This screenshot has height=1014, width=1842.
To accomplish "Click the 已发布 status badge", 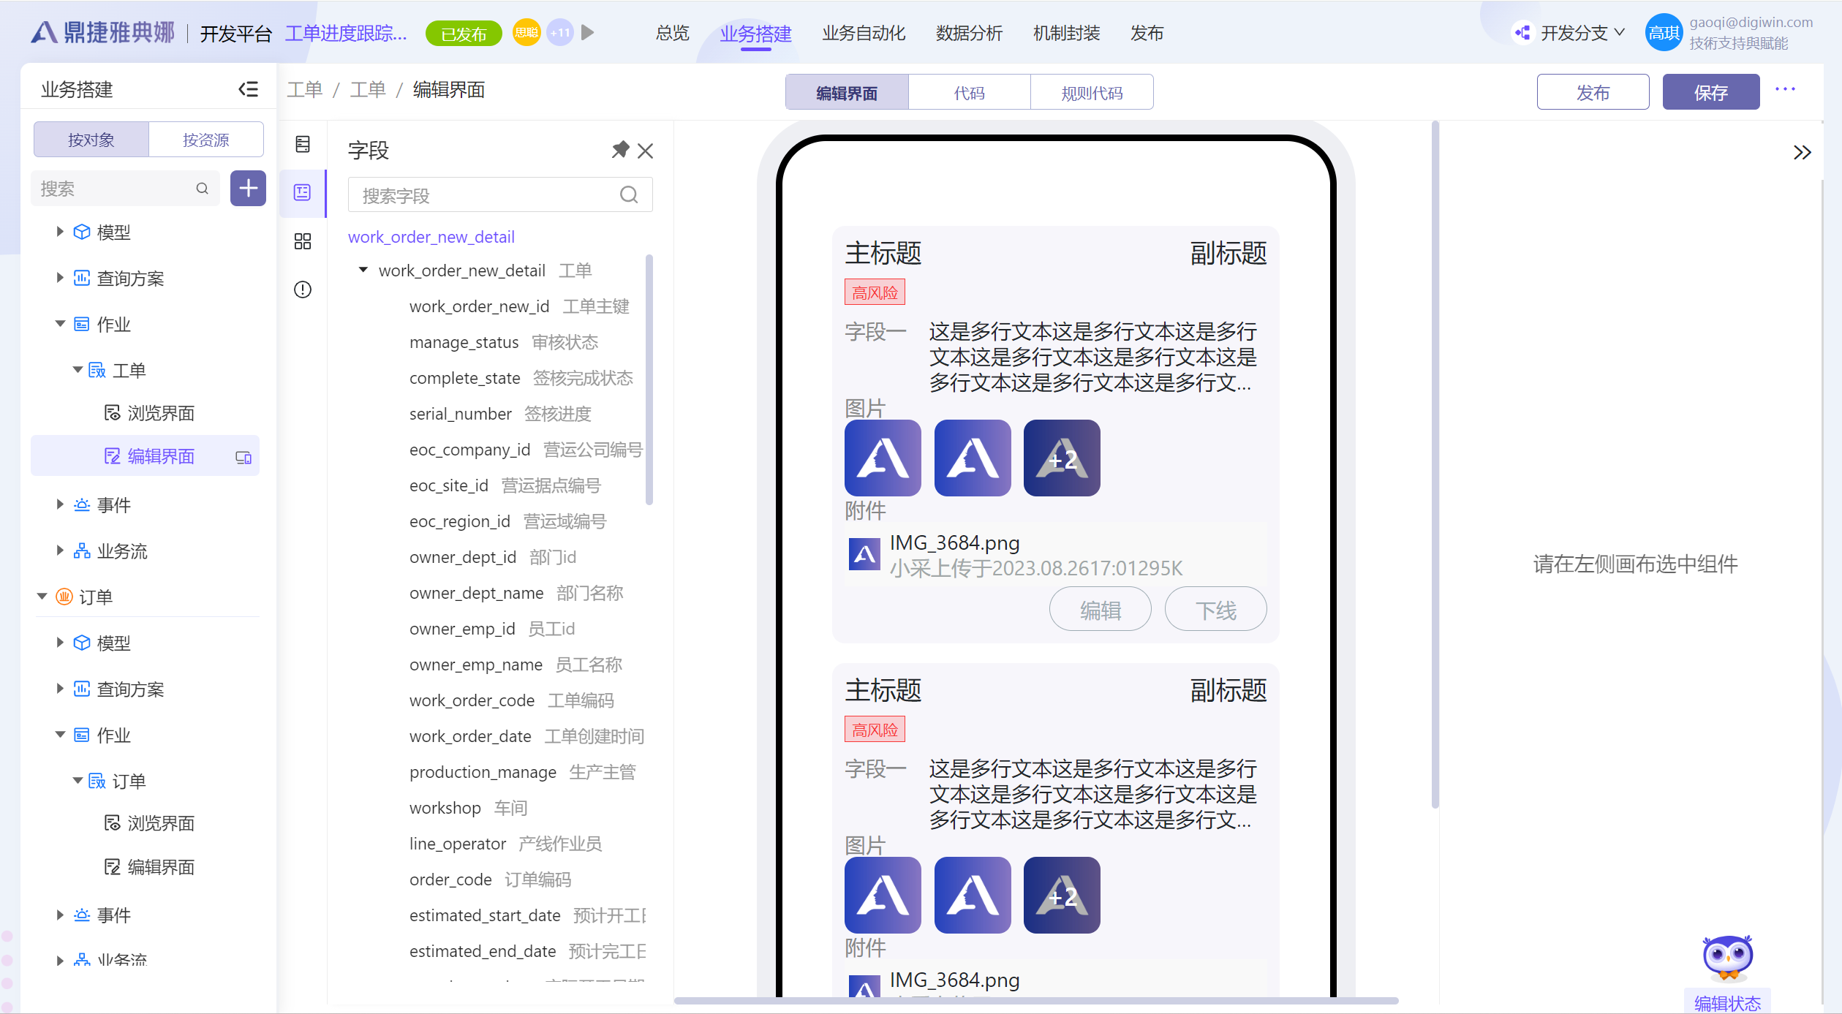I will (x=464, y=34).
